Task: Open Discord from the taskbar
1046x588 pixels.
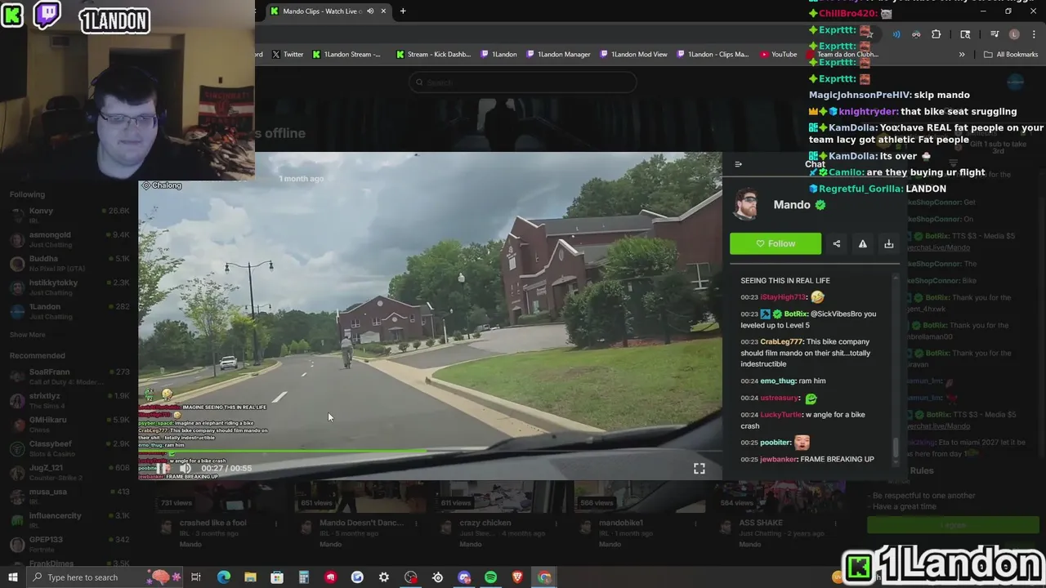Action: tap(464, 577)
